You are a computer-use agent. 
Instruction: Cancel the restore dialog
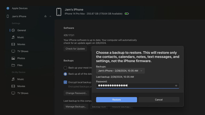tap(159, 100)
